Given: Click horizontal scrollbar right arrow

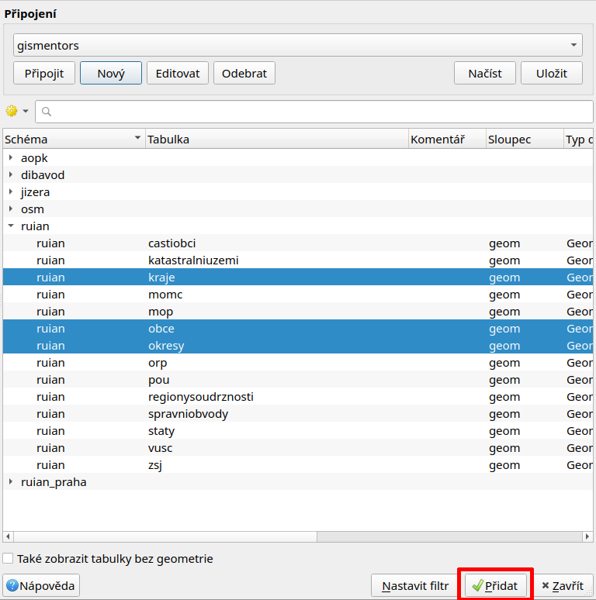Looking at the screenshot, I should pos(587,536).
